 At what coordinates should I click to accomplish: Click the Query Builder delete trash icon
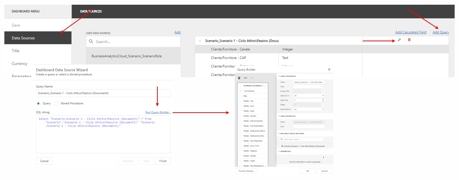[x=239, y=78]
